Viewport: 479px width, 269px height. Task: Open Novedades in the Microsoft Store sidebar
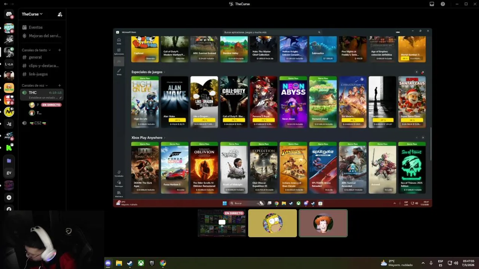click(x=119, y=173)
